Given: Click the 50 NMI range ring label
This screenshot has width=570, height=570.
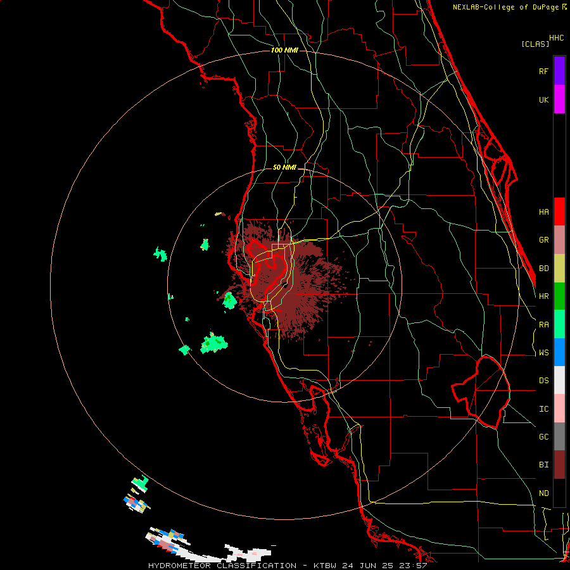Looking at the screenshot, I should click(x=284, y=167).
